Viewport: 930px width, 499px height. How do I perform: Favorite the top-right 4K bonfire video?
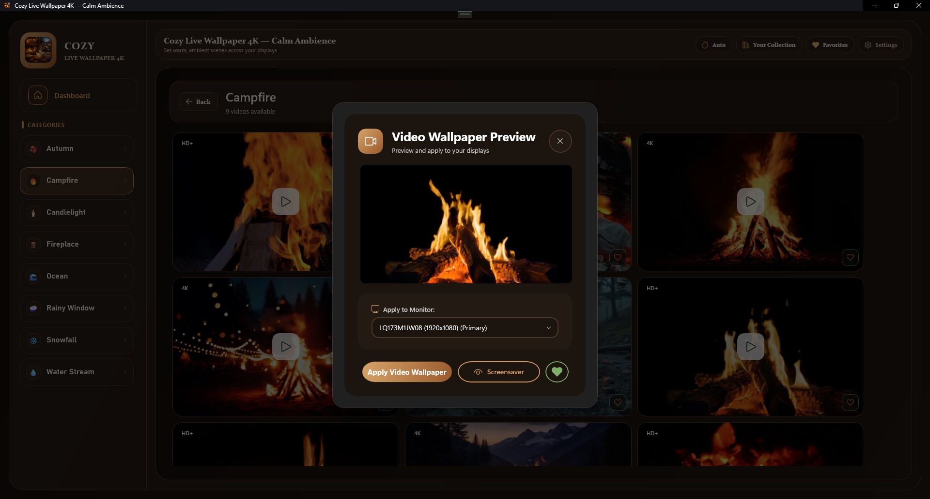tap(850, 257)
